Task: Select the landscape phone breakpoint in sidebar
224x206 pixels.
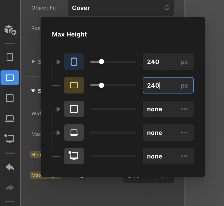Action: click(x=10, y=78)
